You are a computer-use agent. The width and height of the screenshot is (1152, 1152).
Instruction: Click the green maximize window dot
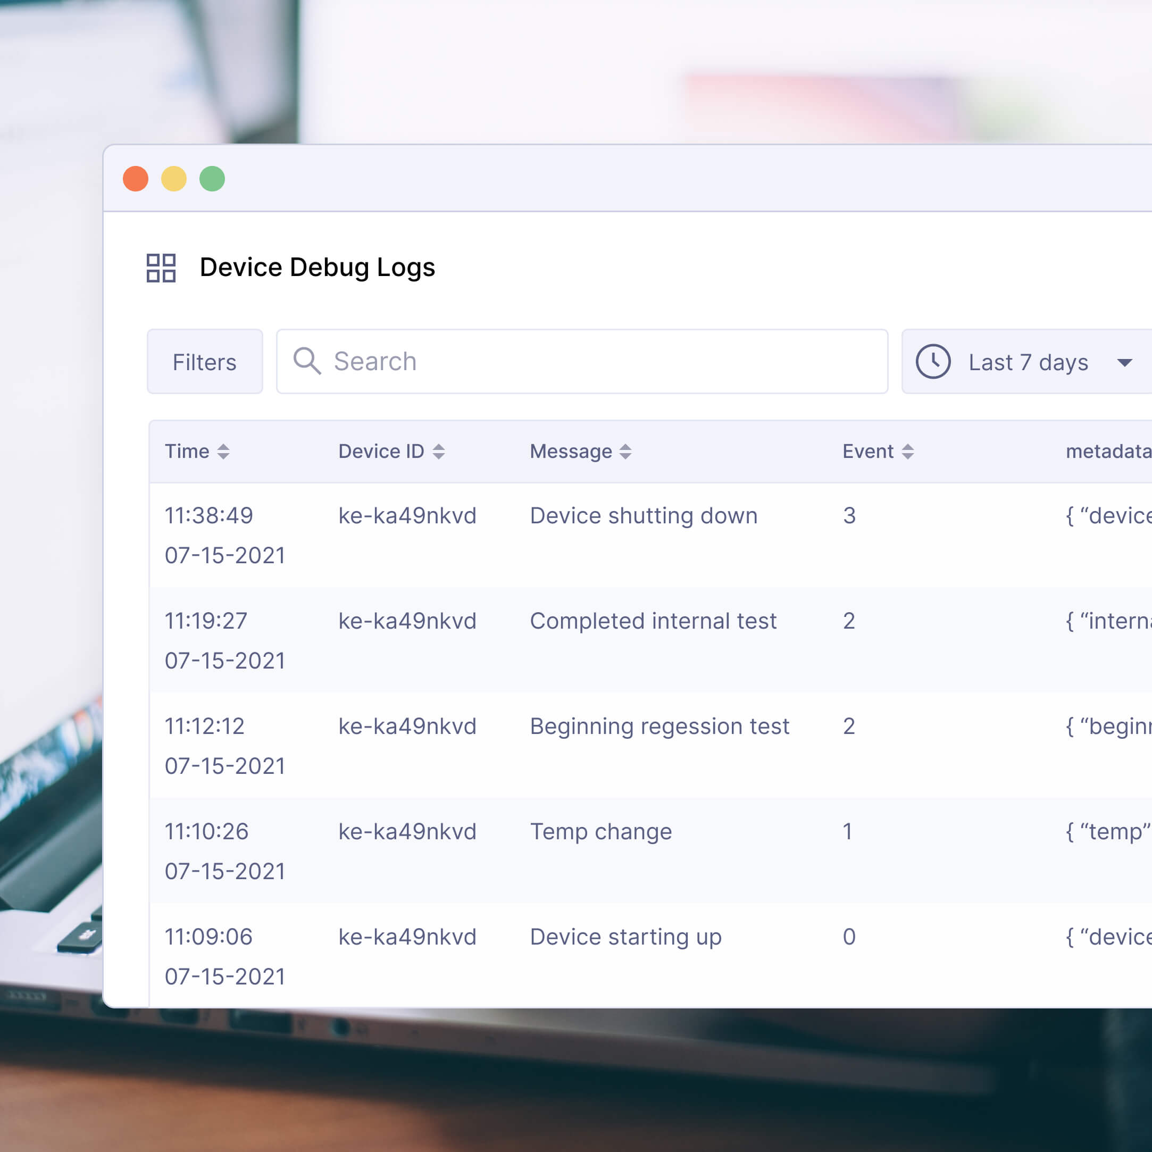tap(212, 179)
